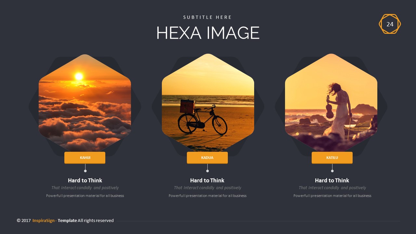The width and height of the screenshot is (416, 234).
Task: Click the Hard to Think heading under KATILU
Action: tap(332, 180)
